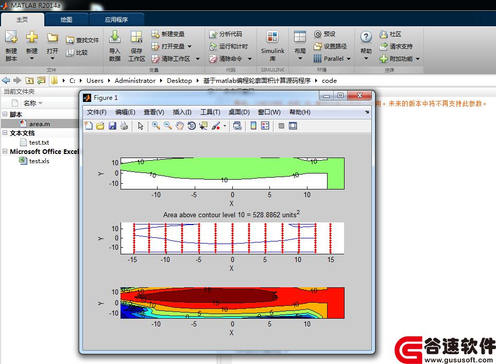Toggle Insert Colorbar in Figure 1 toolbar
The width and height of the screenshot is (496, 364).
[253, 126]
